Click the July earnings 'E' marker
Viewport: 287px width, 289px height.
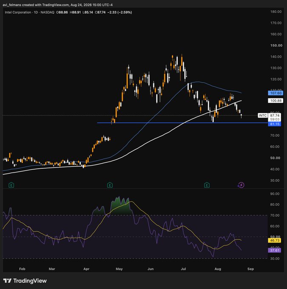click(x=207, y=185)
